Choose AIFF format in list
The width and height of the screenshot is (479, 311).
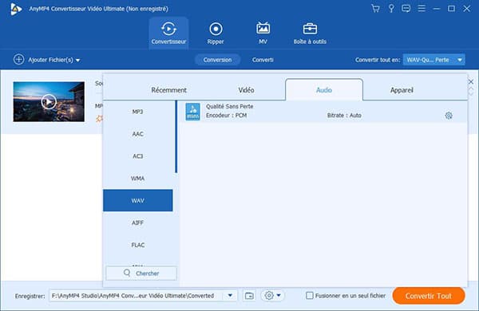pos(138,222)
